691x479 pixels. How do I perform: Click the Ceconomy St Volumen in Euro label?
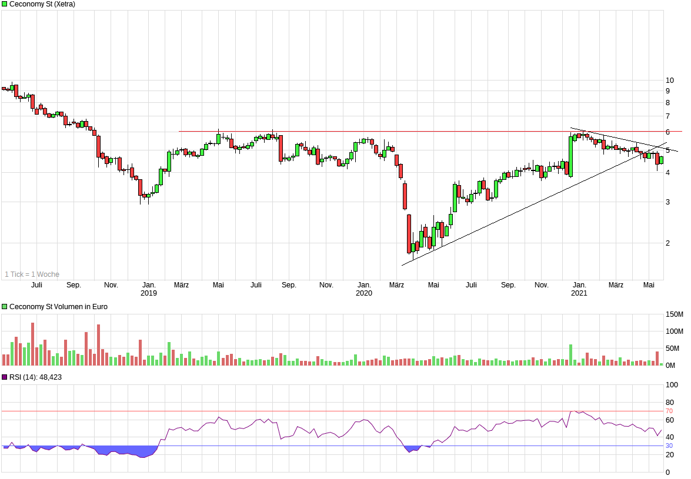[58, 306]
